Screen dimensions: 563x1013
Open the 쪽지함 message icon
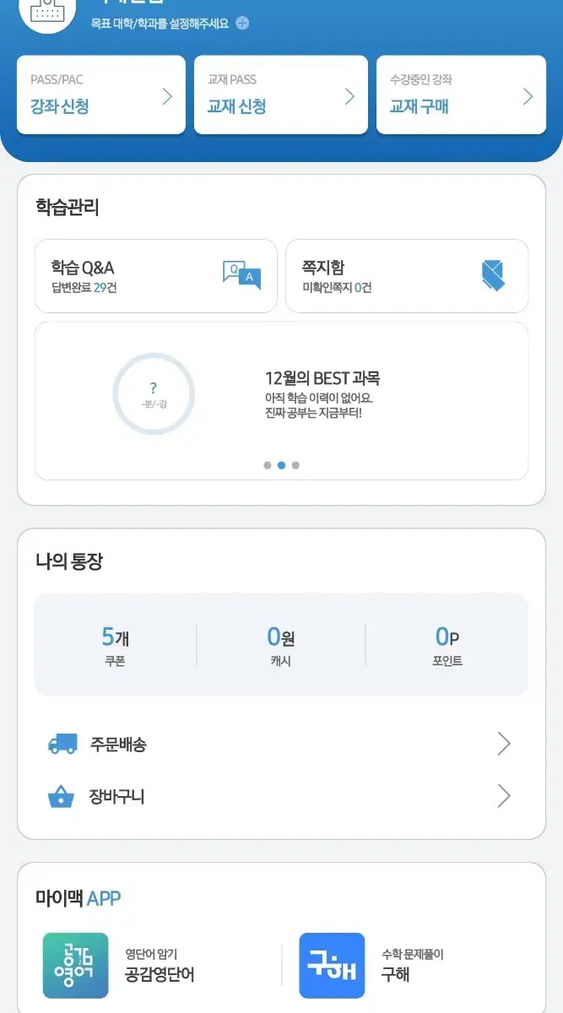[493, 276]
